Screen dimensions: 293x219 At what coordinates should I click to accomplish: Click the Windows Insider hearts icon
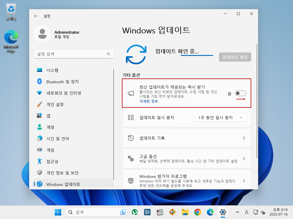(130, 181)
